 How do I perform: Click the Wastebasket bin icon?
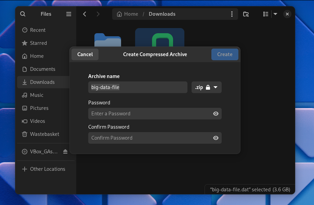[25, 134]
